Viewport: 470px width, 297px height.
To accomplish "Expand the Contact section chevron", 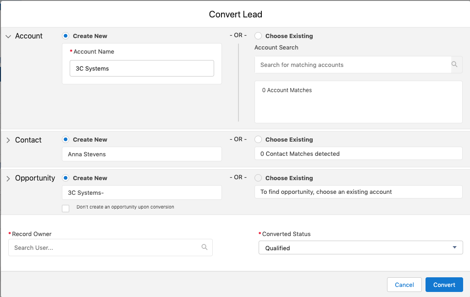I will tap(8, 140).
